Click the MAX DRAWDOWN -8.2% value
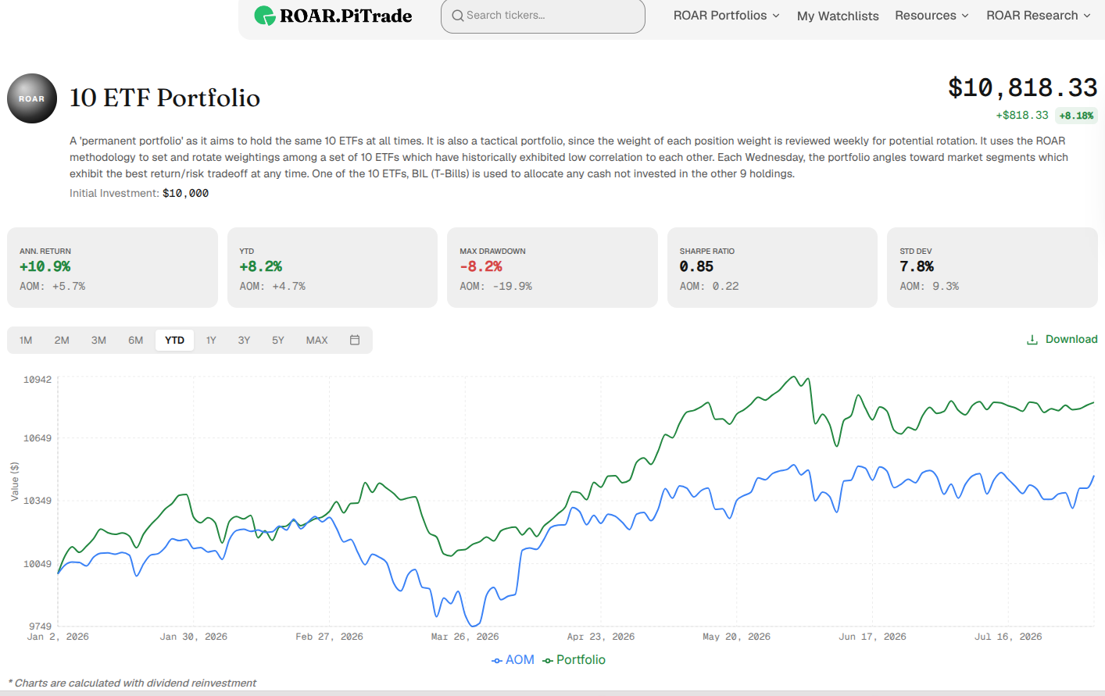This screenshot has height=696, width=1105. tap(481, 266)
